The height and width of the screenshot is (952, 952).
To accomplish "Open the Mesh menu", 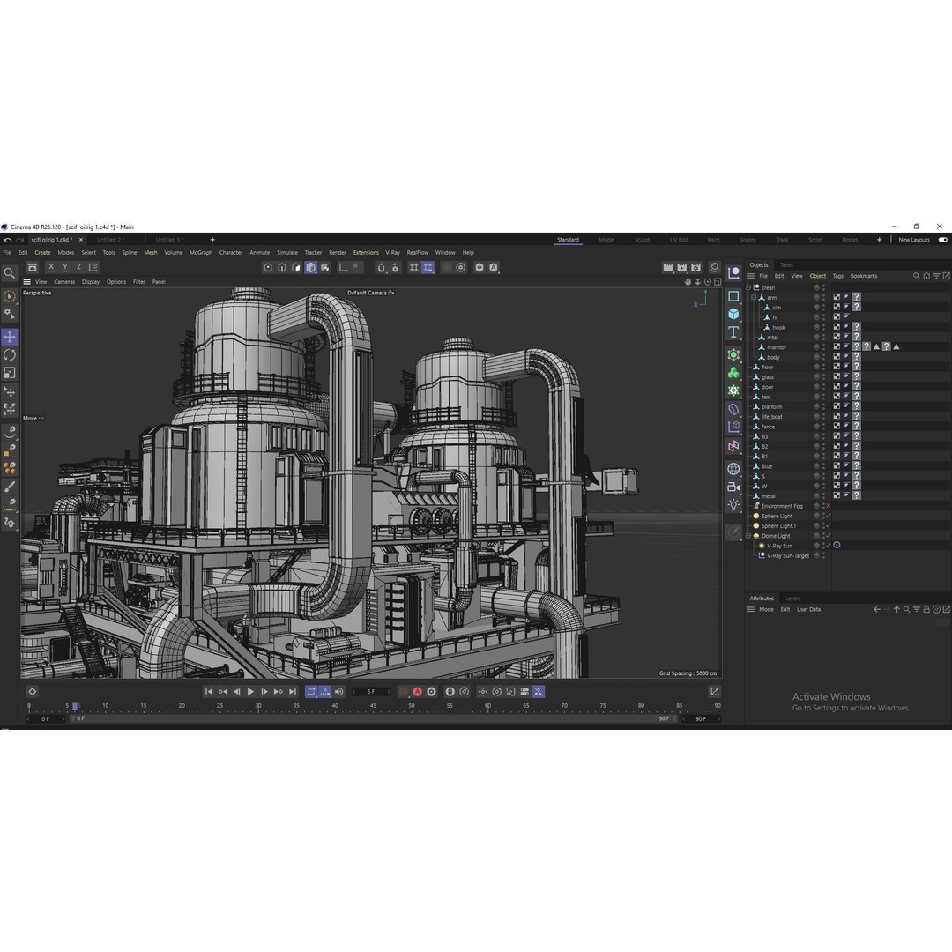I will pos(150,252).
